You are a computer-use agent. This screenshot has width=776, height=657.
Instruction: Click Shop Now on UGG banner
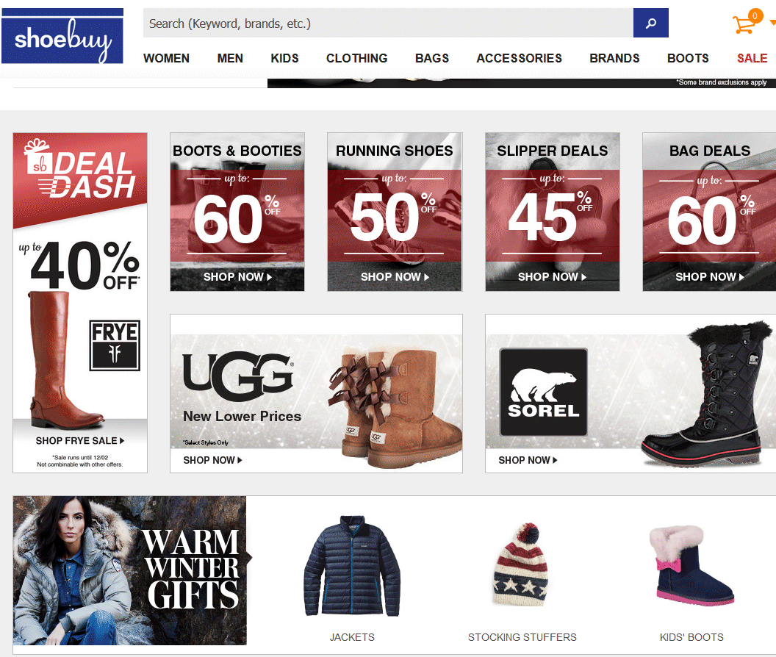(212, 461)
